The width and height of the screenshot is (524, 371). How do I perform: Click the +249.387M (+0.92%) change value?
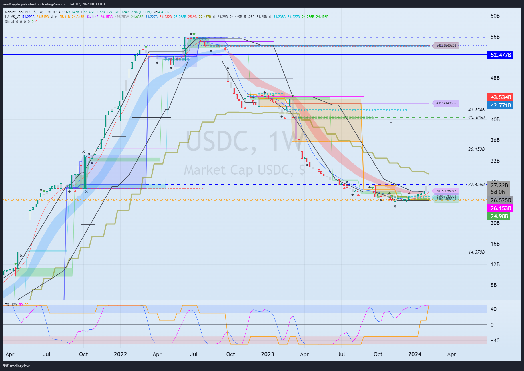pos(136,12)
